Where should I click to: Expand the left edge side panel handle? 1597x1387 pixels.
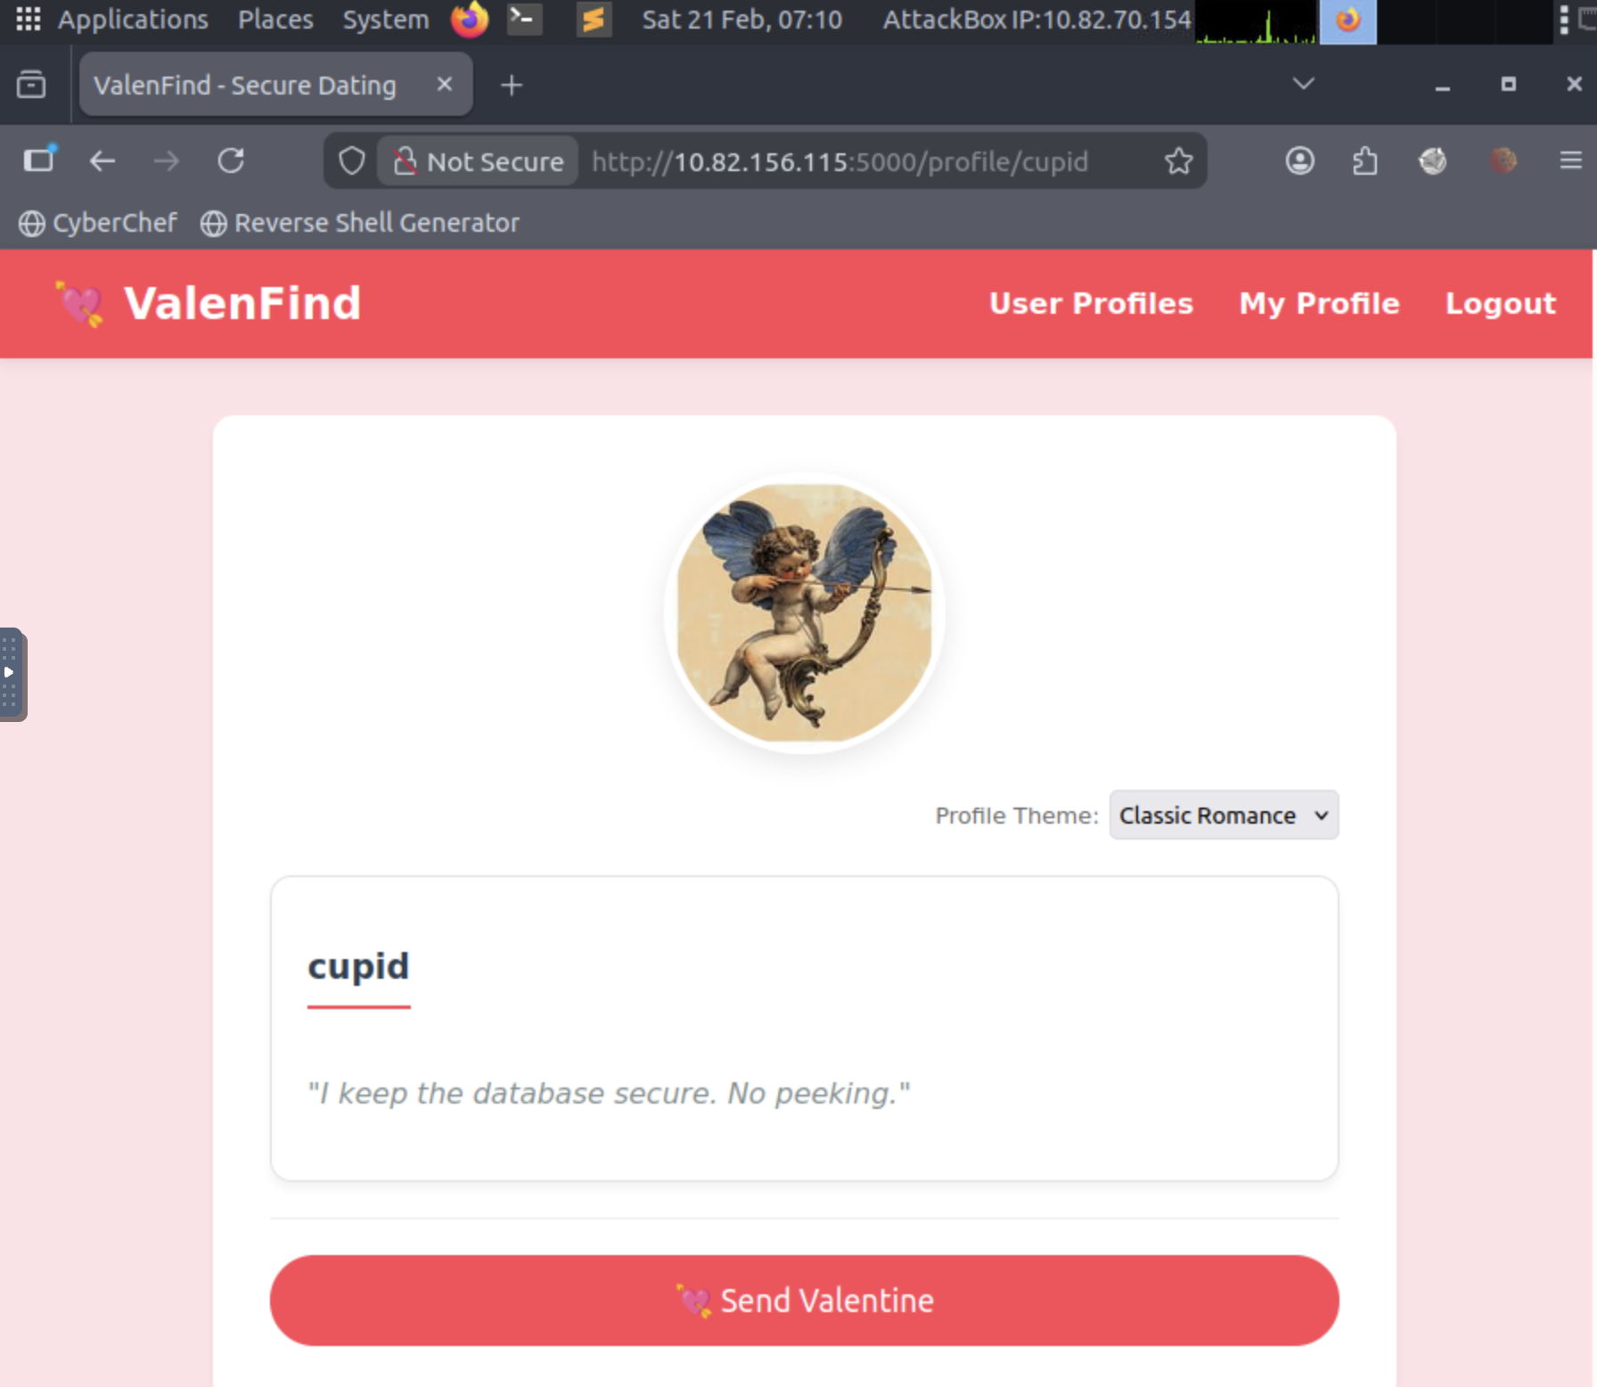point(12,674)
